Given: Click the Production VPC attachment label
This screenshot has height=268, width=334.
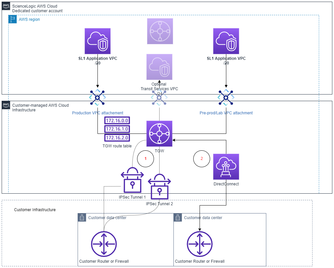Looking at the screenshot, I should tap(97, 113).
